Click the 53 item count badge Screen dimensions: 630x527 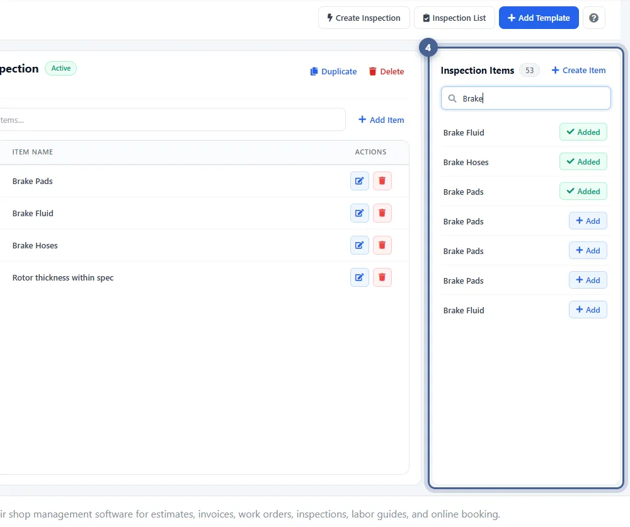(529, 71)
